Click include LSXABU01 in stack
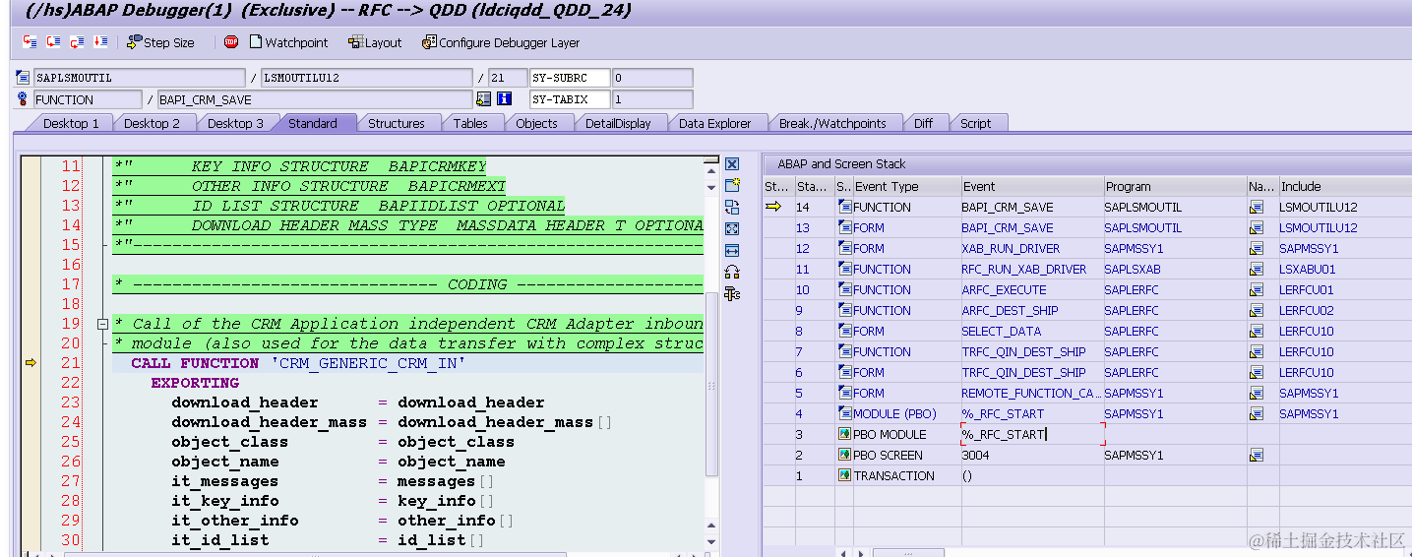Viewport: 1412px width, 557px height. [1308, 269]
